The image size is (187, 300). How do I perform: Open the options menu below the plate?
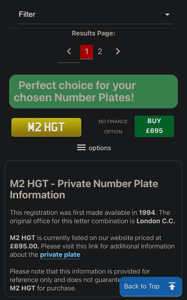click(x=94, y=148)
